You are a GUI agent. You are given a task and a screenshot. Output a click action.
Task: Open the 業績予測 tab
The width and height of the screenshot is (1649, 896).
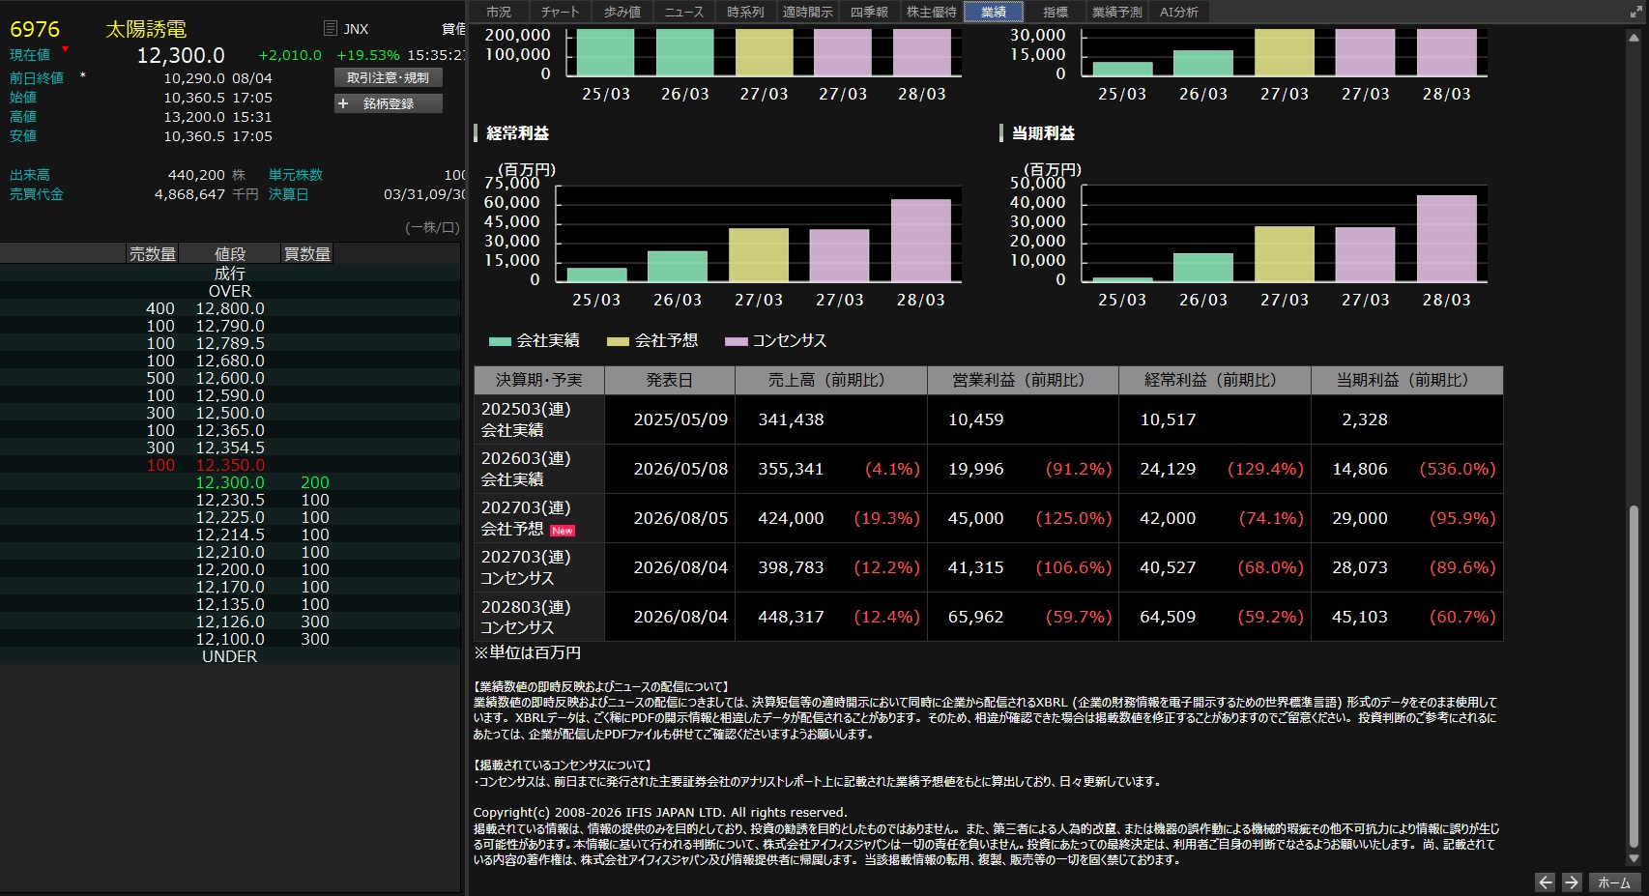click(x=1116, y=12)
